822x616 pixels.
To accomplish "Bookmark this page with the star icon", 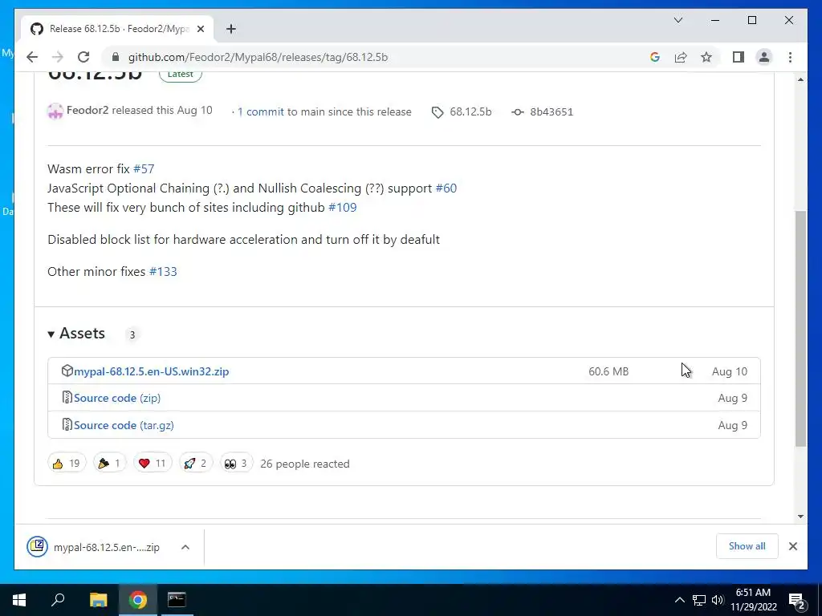I will coord(706,57).
